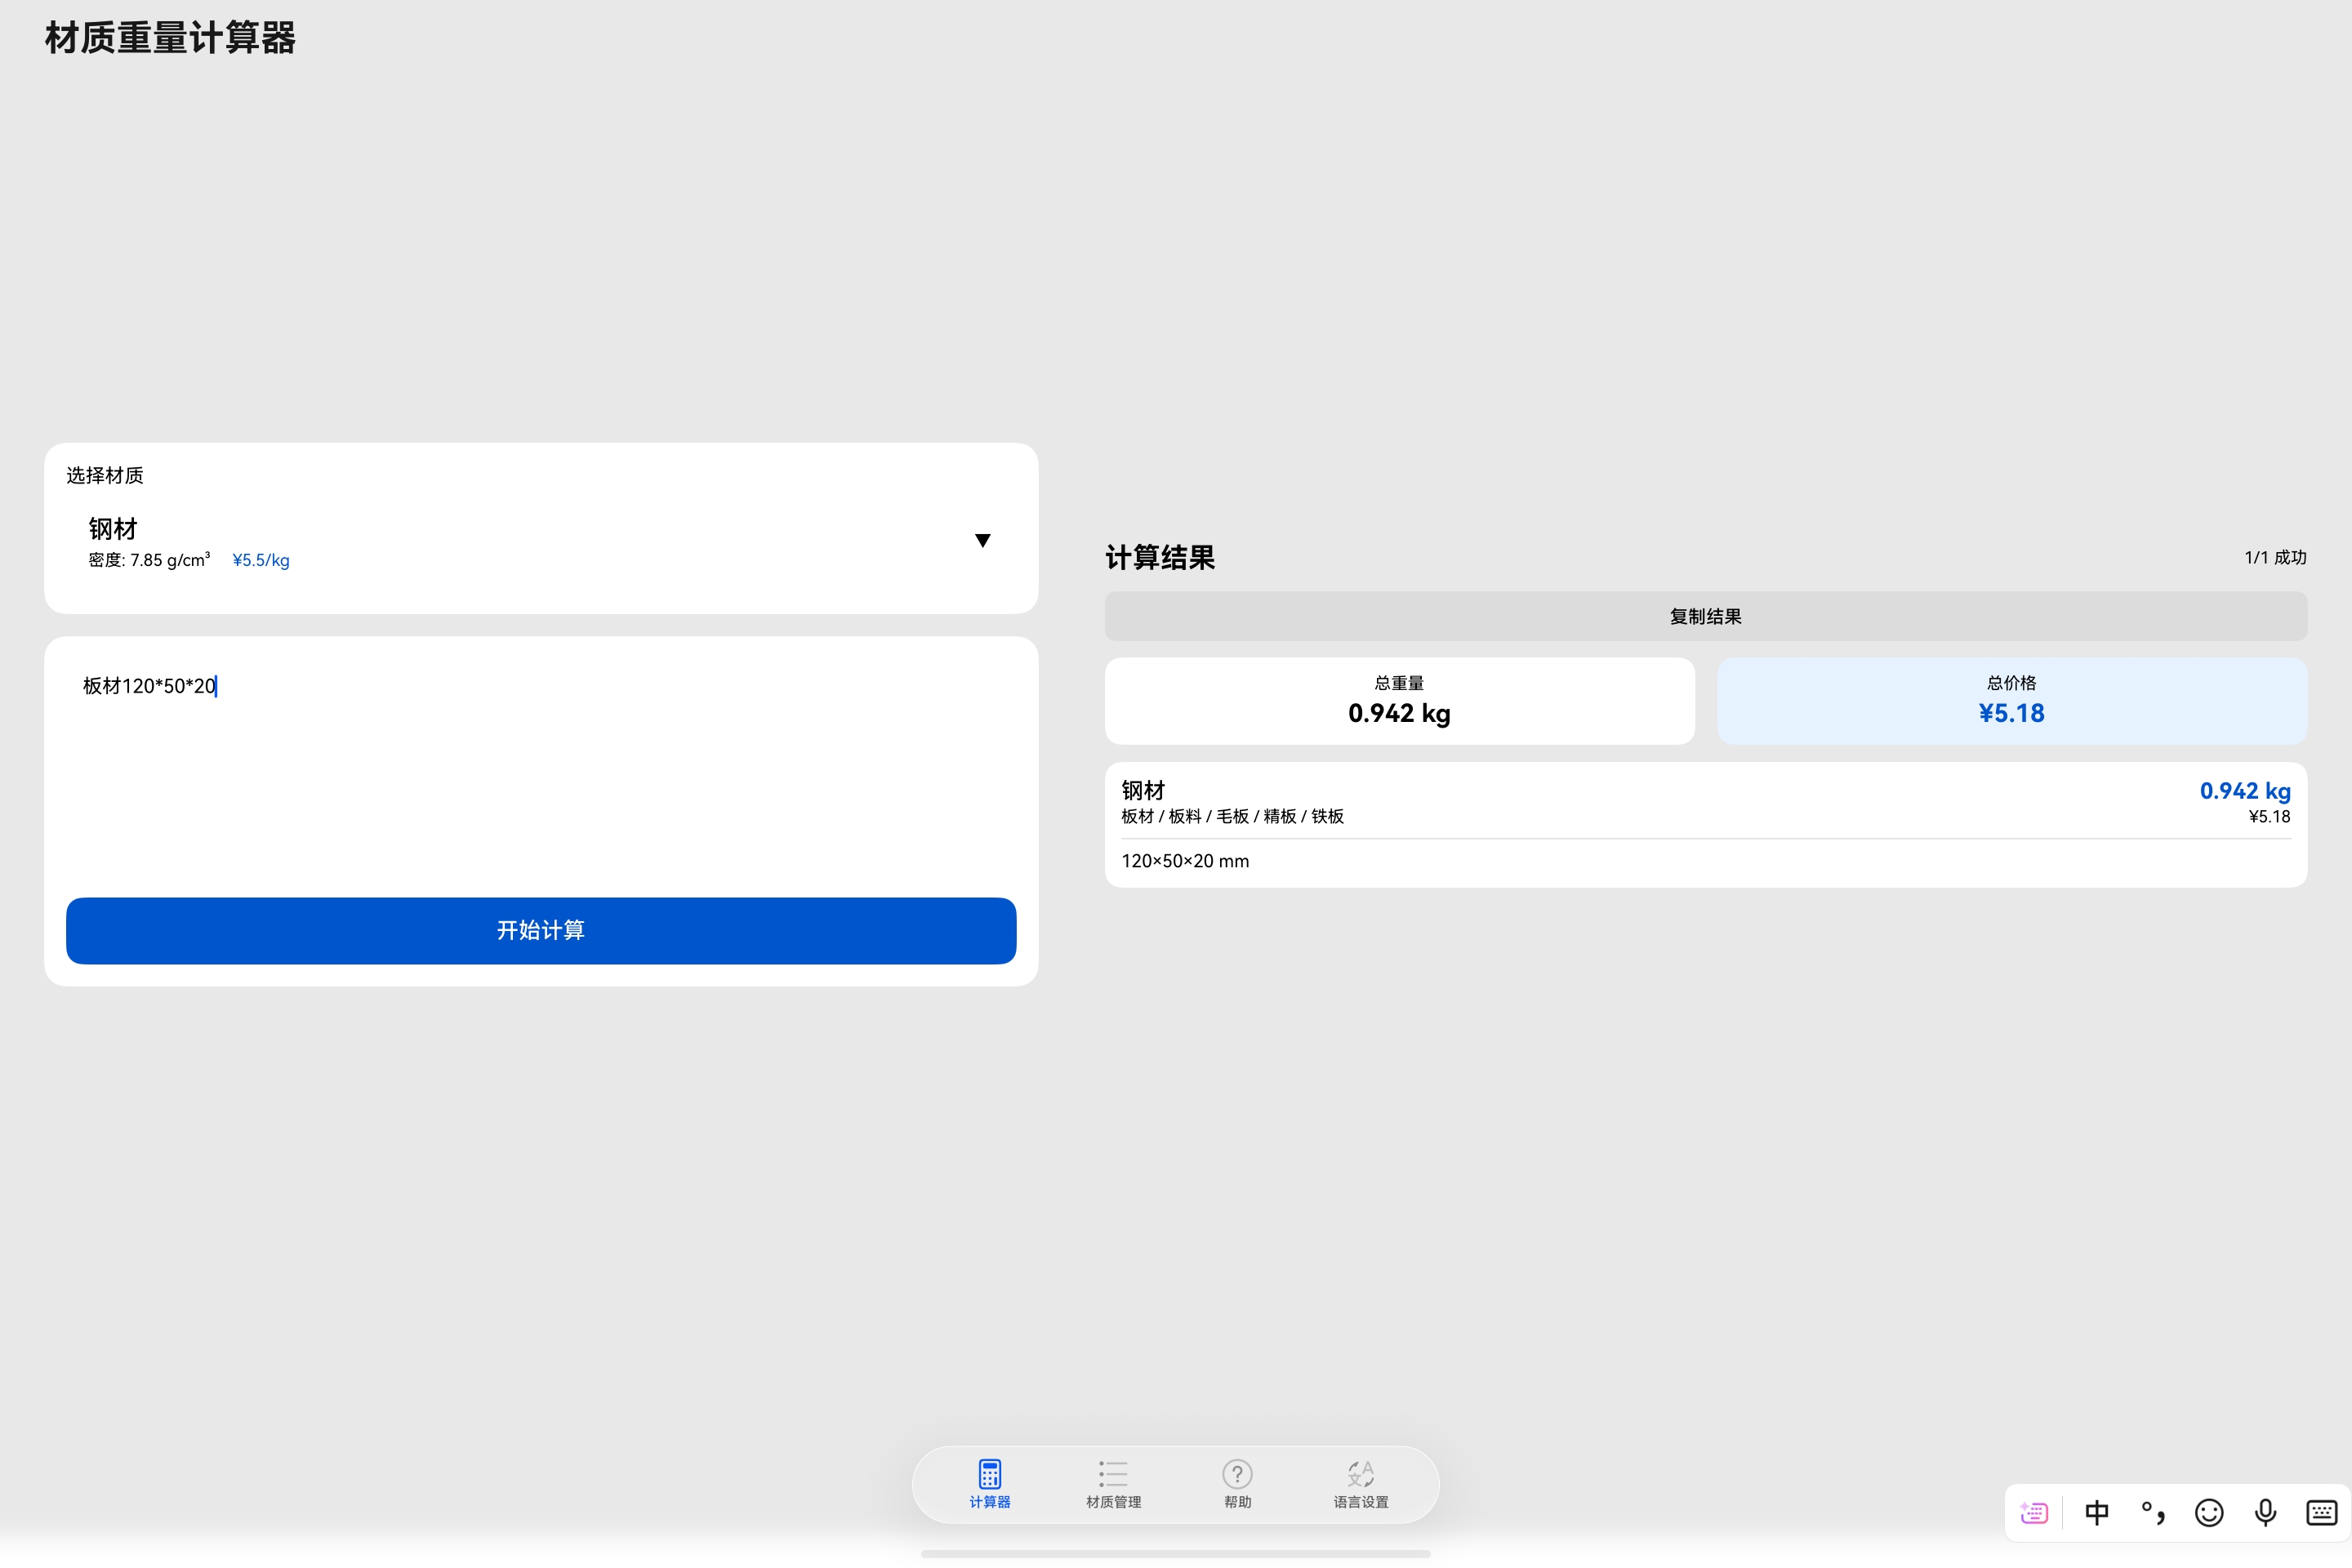
Task: Click the ¥5.5/kg price label
Action: click(261, 560)
